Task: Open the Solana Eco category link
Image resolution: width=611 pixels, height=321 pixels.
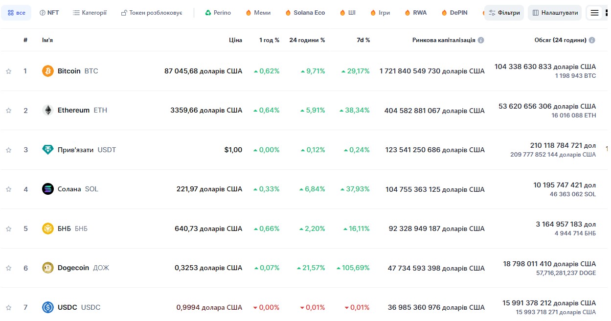Action: 305,13
